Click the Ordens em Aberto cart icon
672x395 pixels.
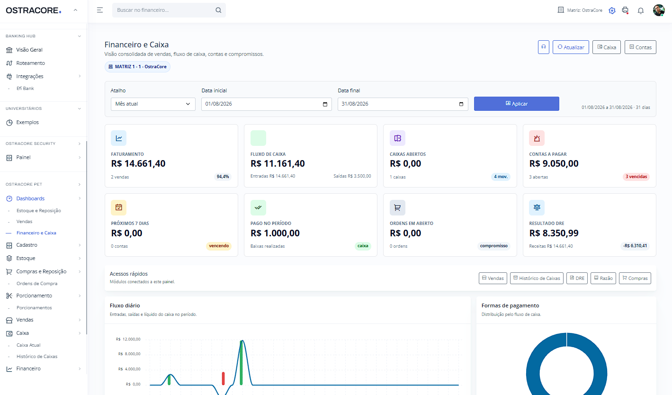(x=398, y=207)
